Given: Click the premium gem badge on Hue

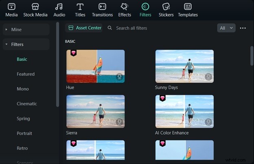Looking at the screenshot, I should pos(74,53).
